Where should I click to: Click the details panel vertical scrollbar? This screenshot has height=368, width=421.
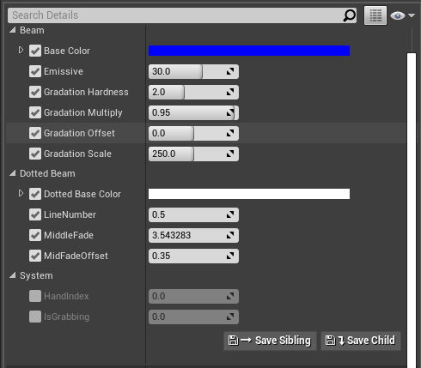coord(412,210)
